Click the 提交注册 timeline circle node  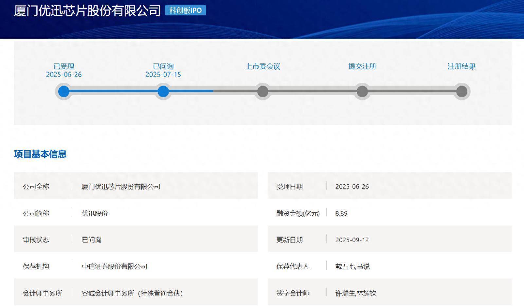coord(362,91)
